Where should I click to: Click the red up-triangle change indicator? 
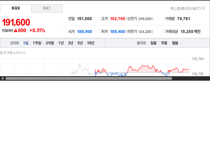pyautogui.click(x=16, y=30)
